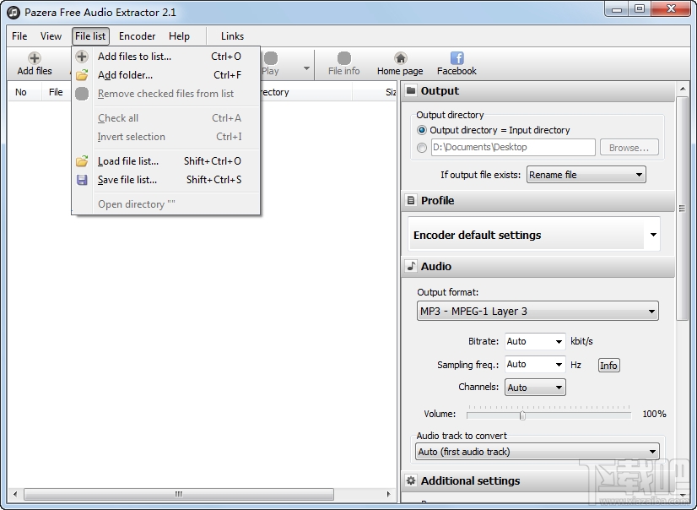This screenshot has width=697, height=510.
Task: Open the If output file exists dropdown
Action: (586, 175)
